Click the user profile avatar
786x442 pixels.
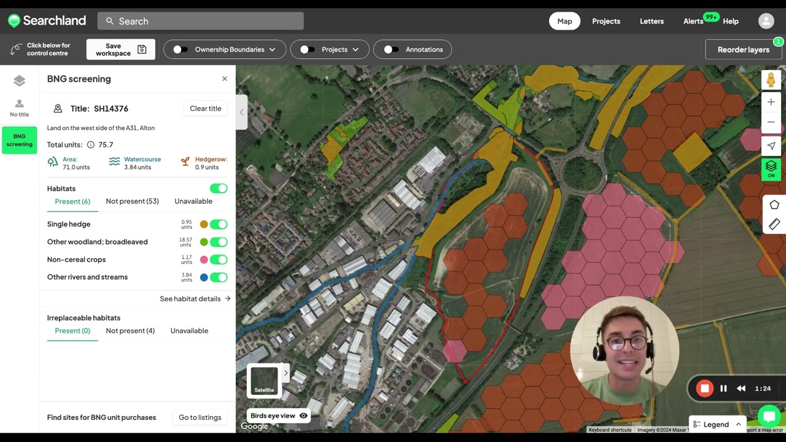click(766, 21)
